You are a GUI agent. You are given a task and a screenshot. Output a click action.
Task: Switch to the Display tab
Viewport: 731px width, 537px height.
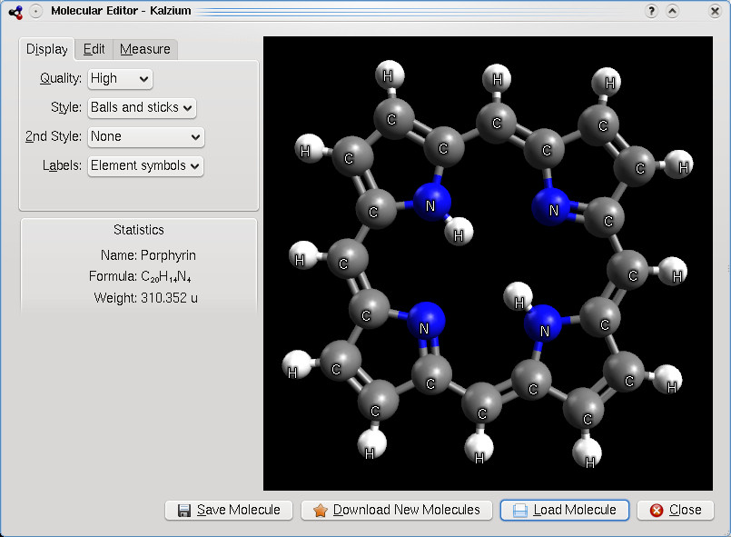point(46,49)
